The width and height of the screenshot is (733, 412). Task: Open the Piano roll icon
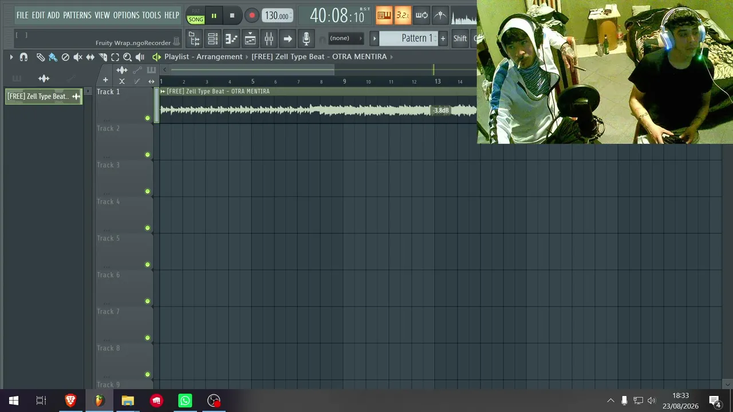click(231, 38)
